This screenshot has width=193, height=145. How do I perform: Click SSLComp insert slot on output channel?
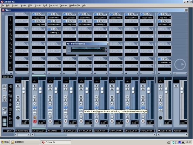tap(165, 25)
